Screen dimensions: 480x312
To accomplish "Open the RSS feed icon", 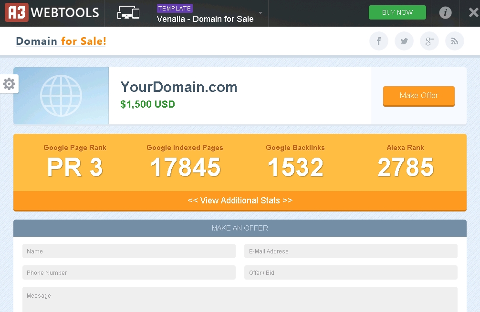I will tap(455, 41).
